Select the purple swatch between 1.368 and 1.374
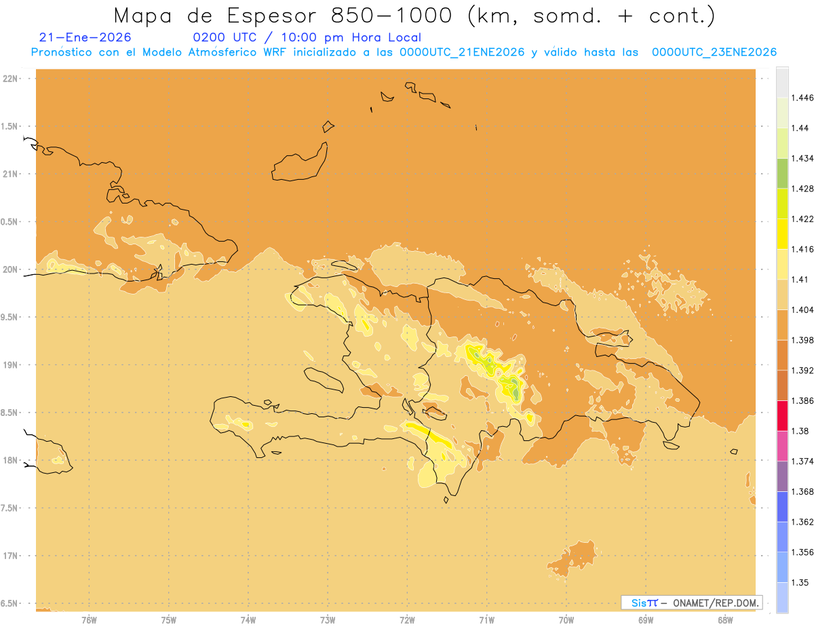This screenshot has width=814, height=629. (782, 476)
